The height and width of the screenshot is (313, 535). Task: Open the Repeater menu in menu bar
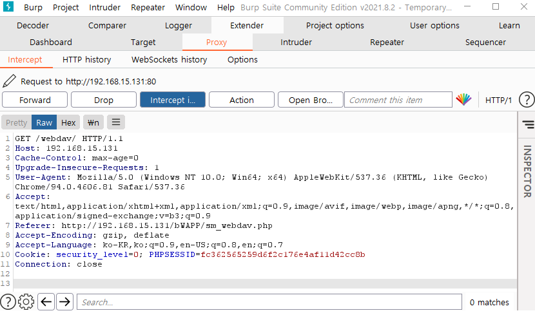click(x=148, y=8)
